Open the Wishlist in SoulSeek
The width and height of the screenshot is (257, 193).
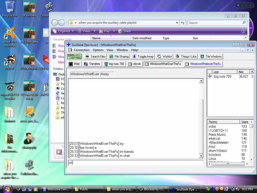coord(164,57)
